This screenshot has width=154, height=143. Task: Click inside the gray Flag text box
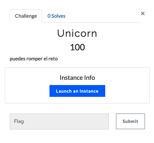[59, 121]
